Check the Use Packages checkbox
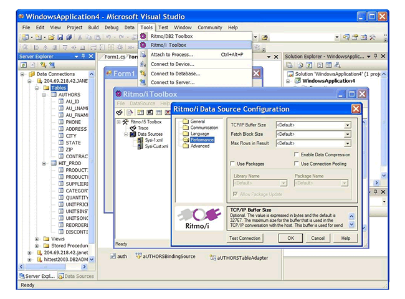Screen dimensions: 405x299 click(x=232, y=163)
